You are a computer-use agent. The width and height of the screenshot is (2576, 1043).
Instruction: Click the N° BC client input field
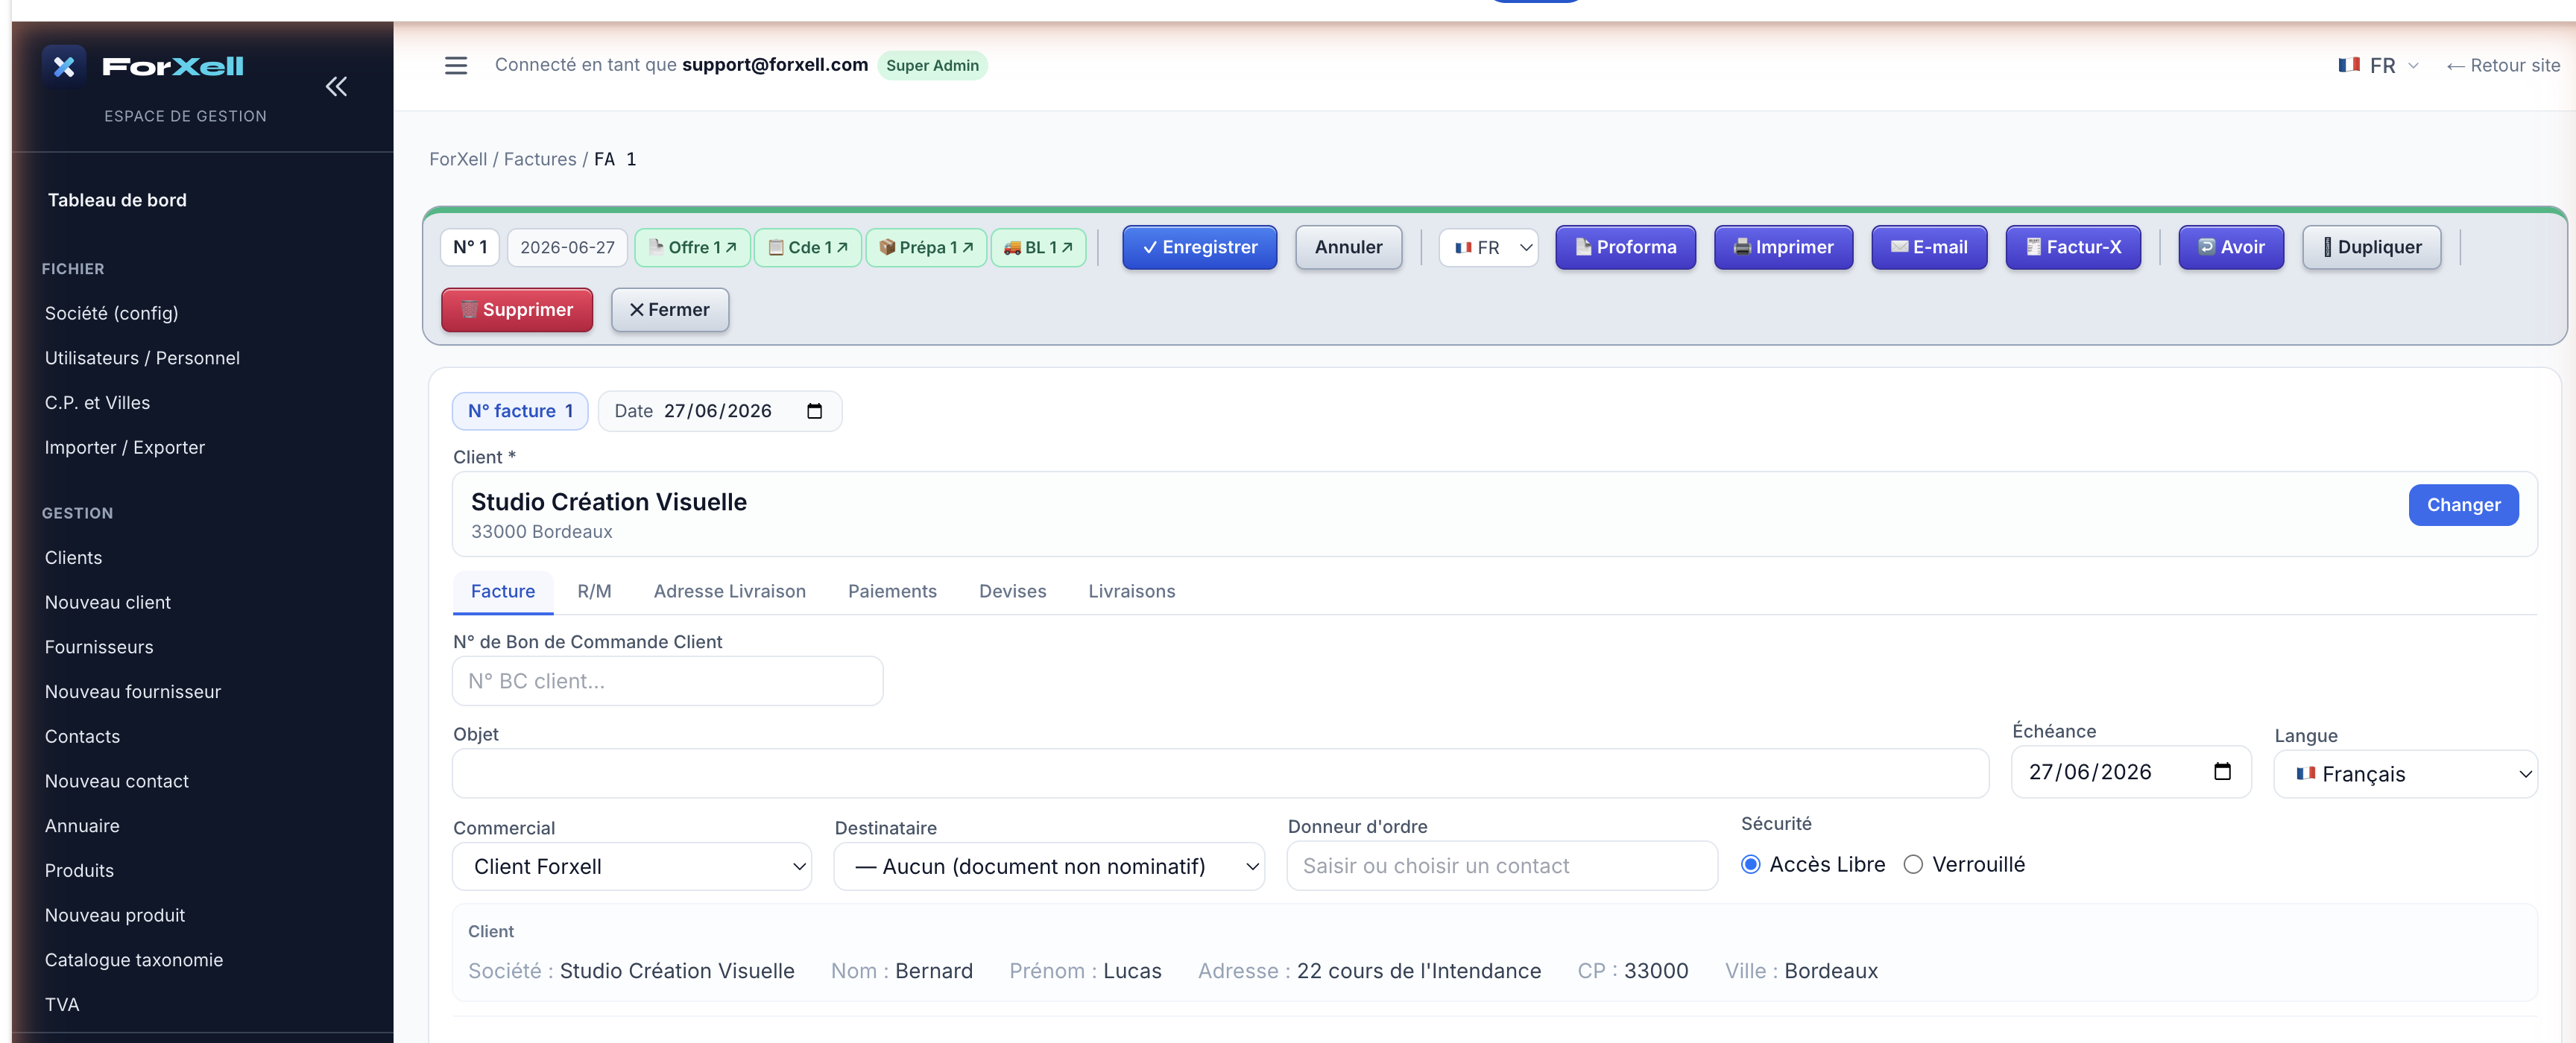pyautogui.click(x=667, y=682)
